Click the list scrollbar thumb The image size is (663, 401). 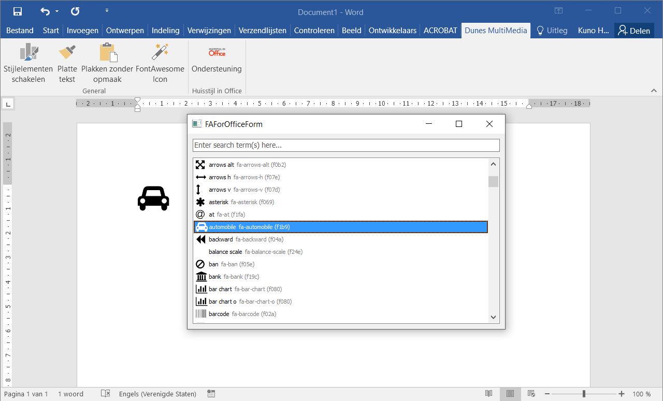(493, 181)
